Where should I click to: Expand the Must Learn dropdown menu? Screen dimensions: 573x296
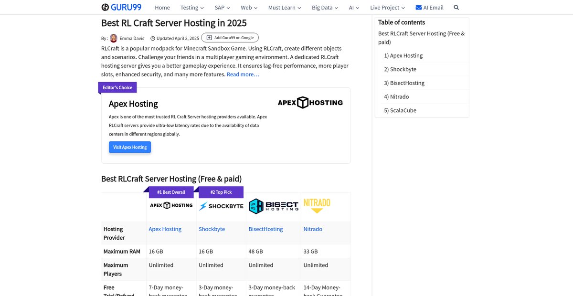point(285,8)
